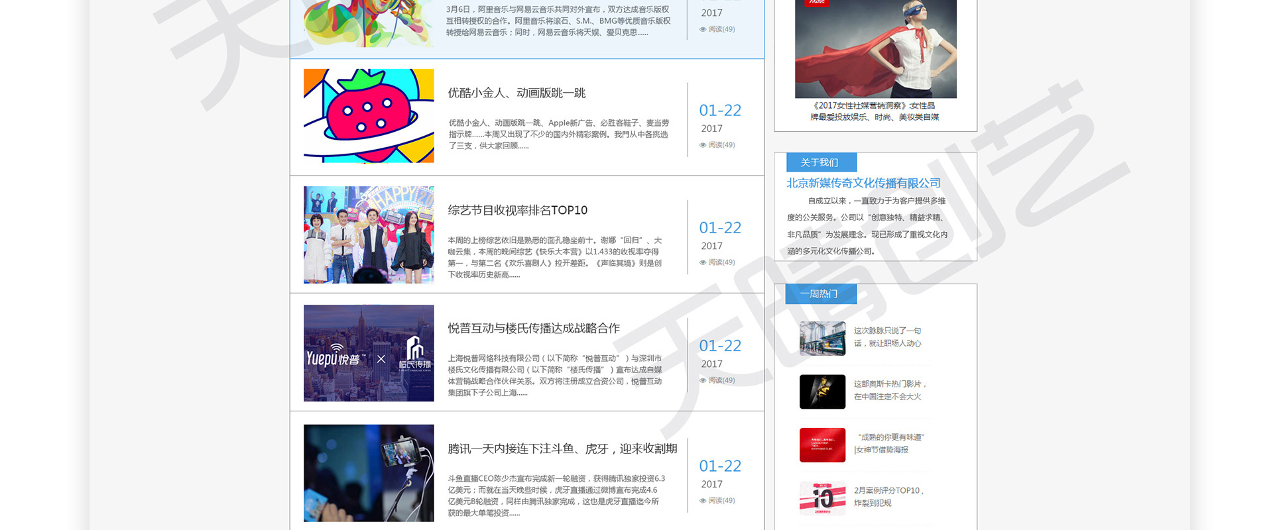Open hot item 这次脉脉只说了一句话
Screen dimensions: 1273x530
pyautogui.click(x=887, y=337)
